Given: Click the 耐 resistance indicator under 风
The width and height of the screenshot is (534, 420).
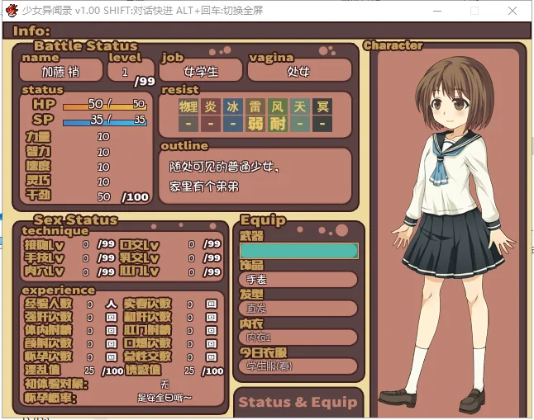Looking at the screenshot, I should 277,124.
